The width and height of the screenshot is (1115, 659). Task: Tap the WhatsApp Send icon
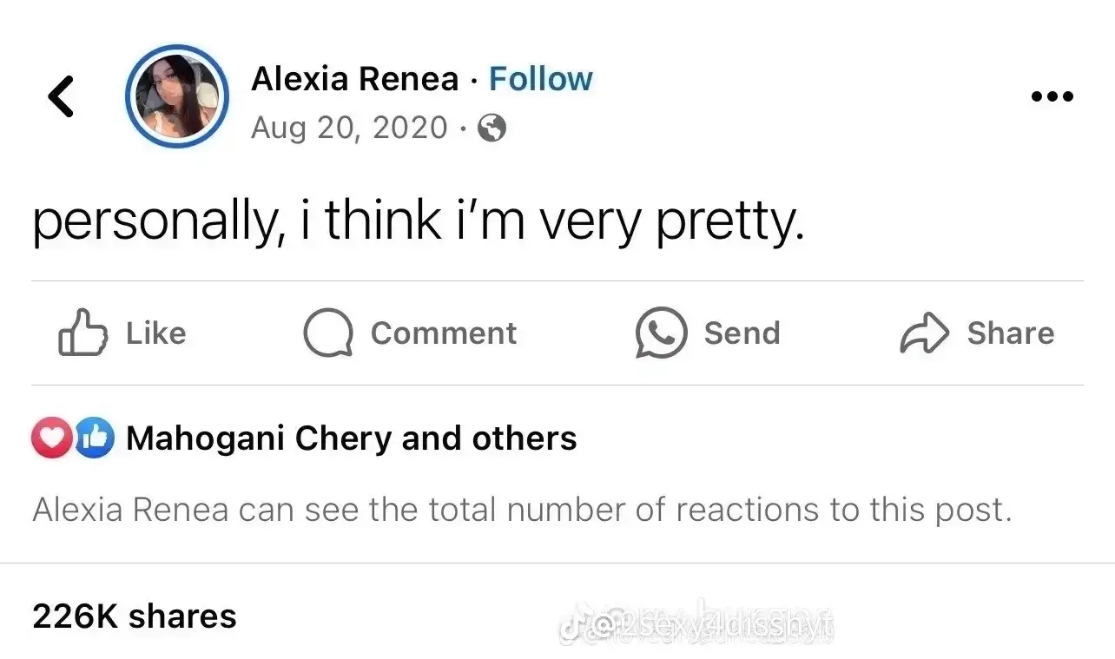pos(661,333)
